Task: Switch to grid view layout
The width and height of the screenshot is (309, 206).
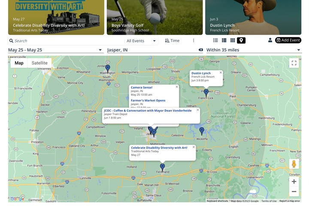Action: coord(233,40)
